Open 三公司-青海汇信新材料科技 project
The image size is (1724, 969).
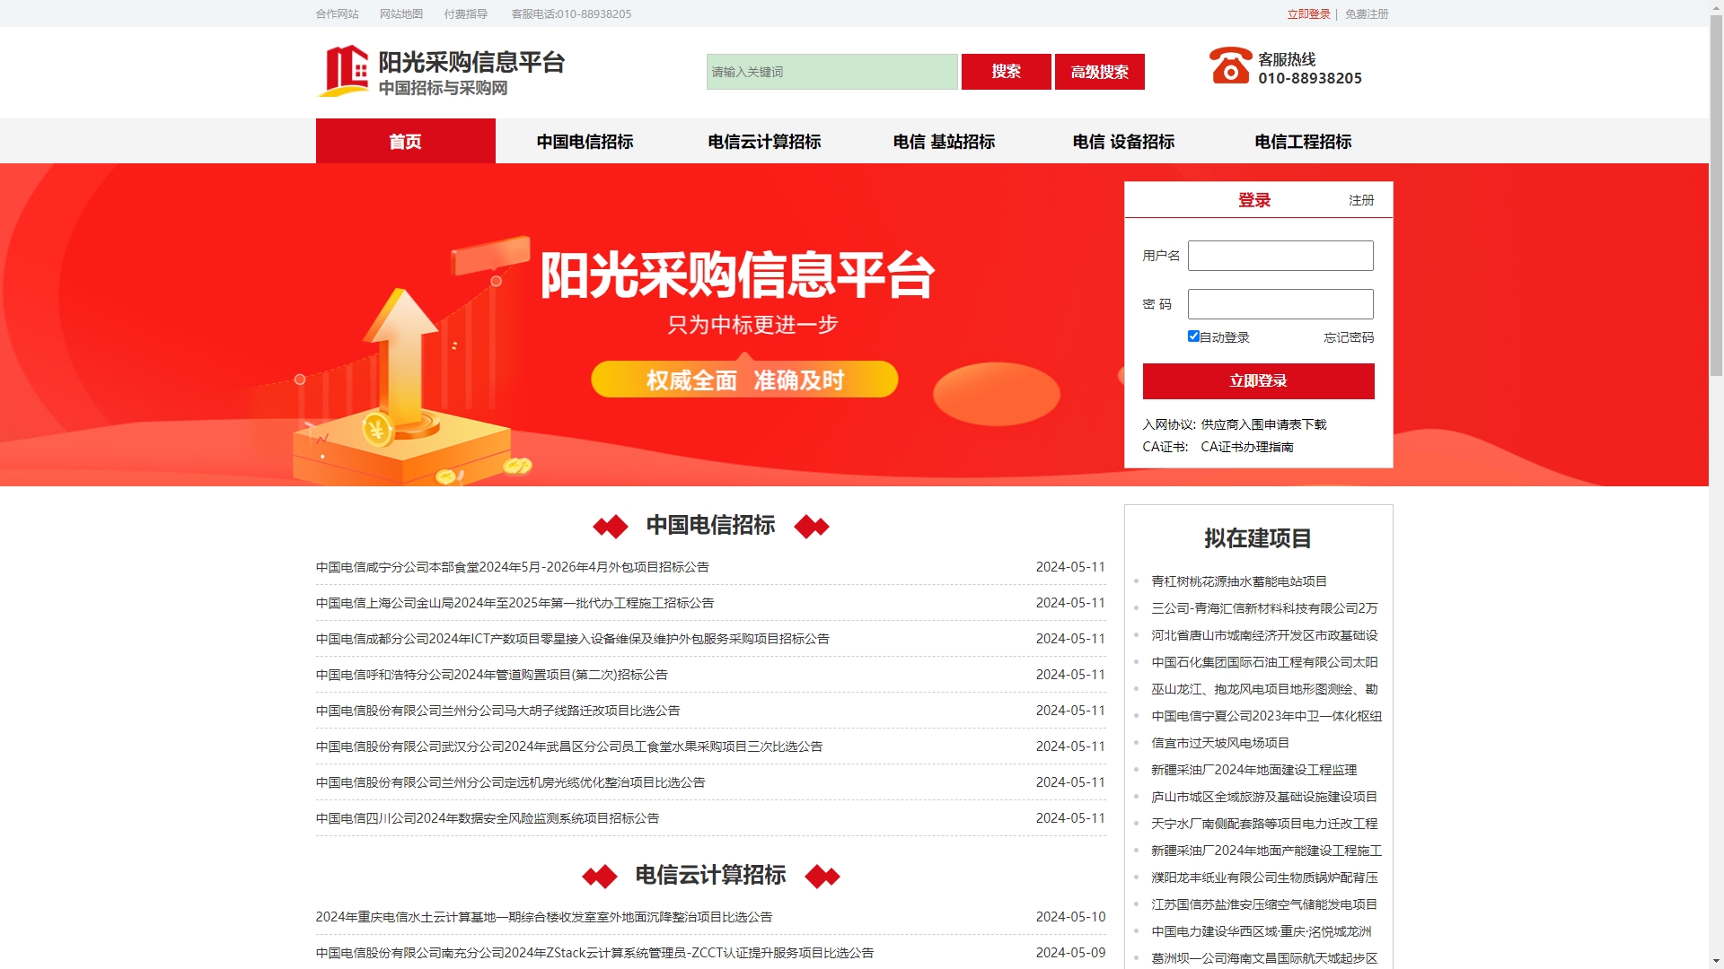pos(1264,608)
